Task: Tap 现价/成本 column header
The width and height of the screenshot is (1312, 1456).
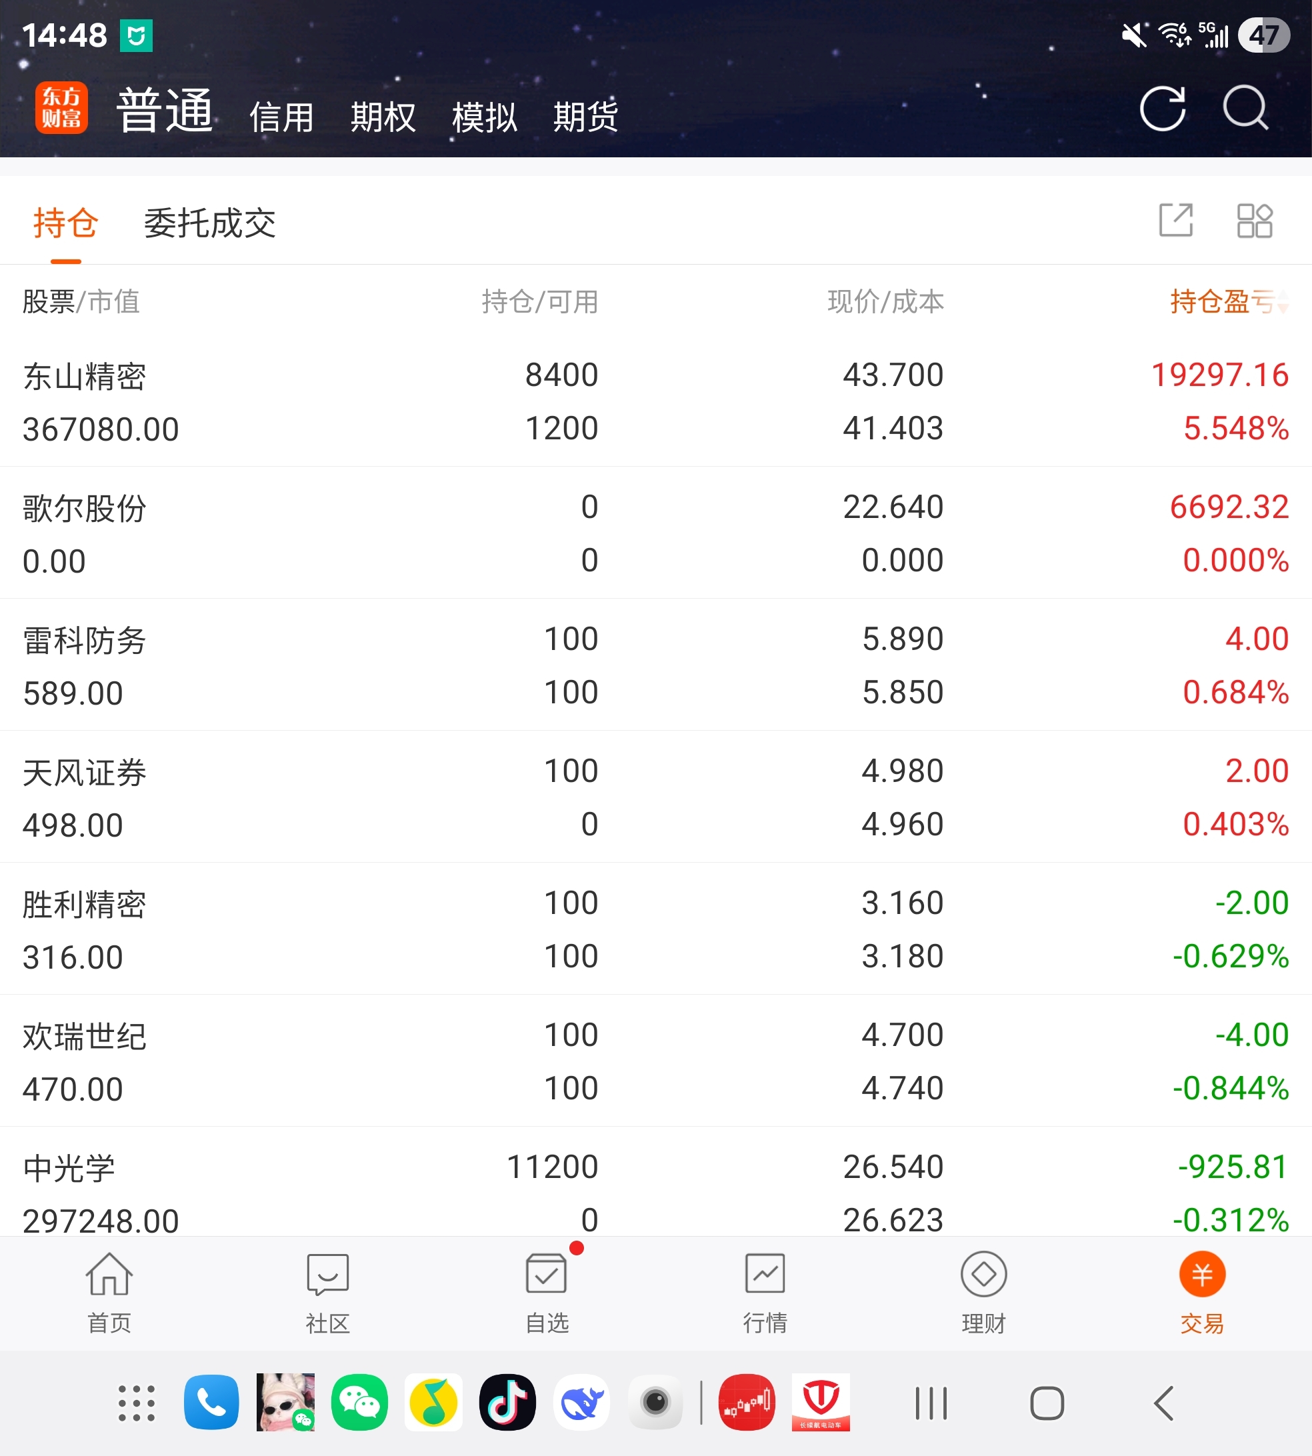Action: [x=886, y=301]
